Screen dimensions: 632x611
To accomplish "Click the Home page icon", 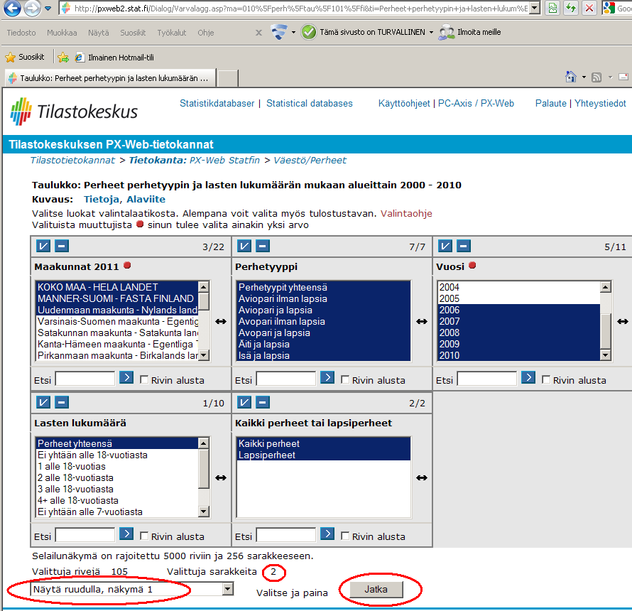I will (570, 77).
